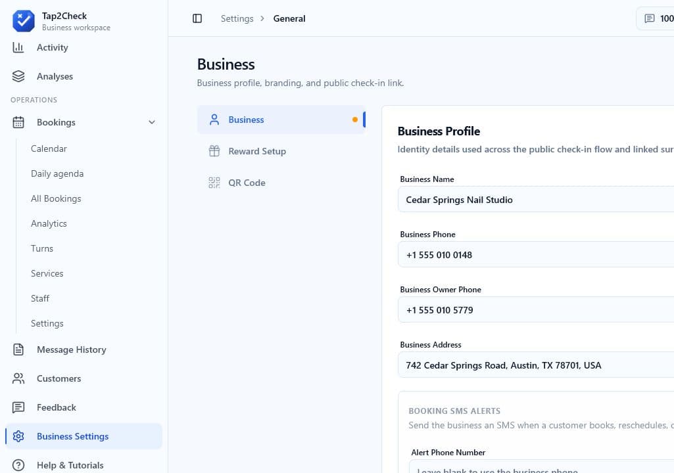Screen dimensions: 674x473
Task: Click the Business Settings sidebar label
Action: [x=72, y=436]
